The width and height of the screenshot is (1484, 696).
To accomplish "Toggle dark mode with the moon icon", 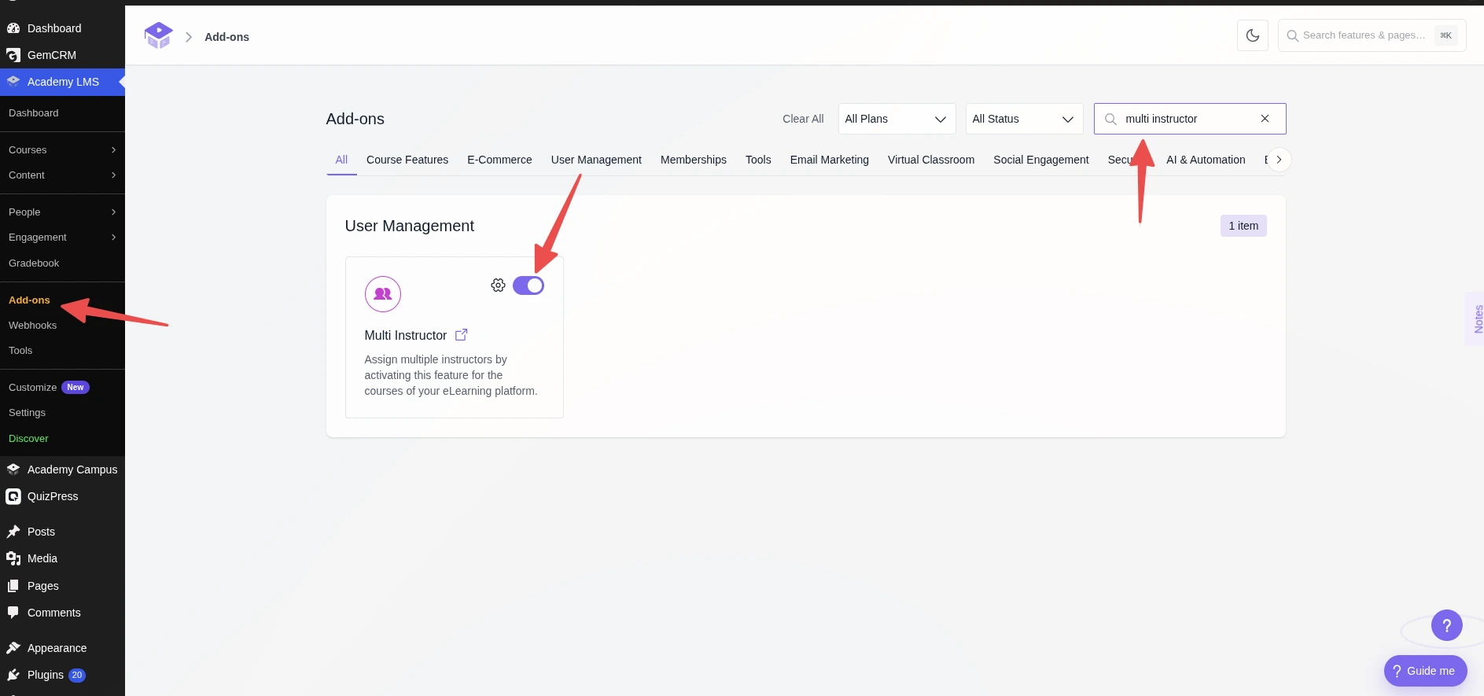I will tap(1253, 35).
